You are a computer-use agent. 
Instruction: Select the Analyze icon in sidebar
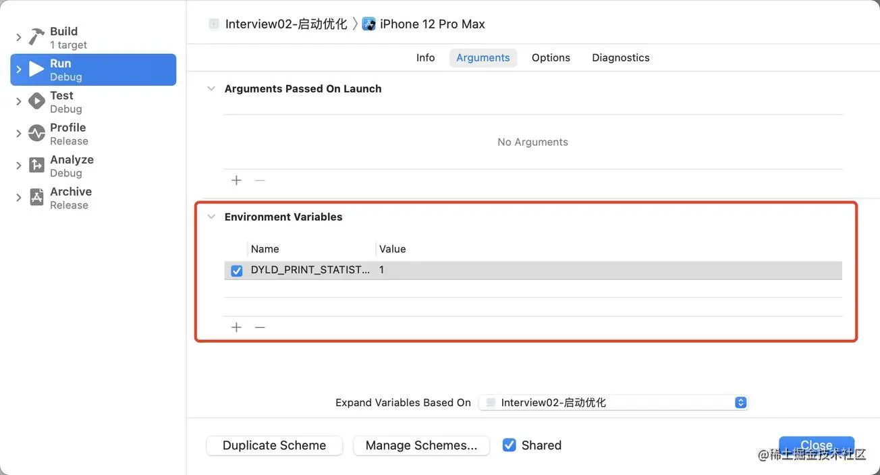pyautogui.click(x=36, y=165)
